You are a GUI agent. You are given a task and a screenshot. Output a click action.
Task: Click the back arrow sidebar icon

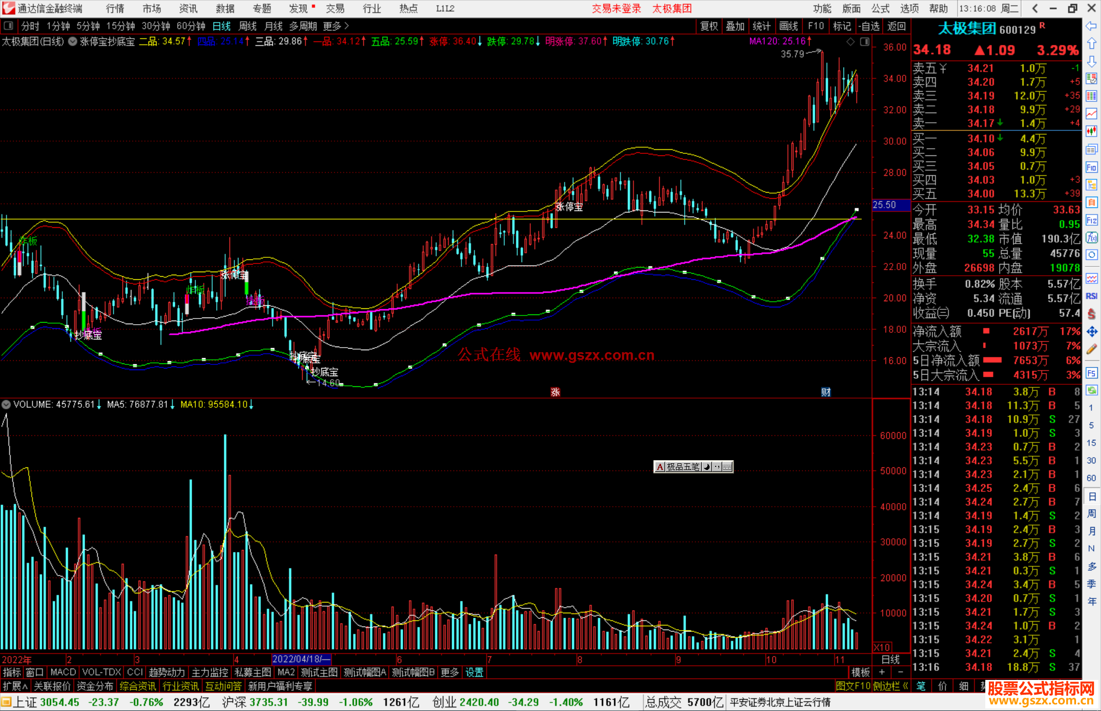pos(1091,26)
